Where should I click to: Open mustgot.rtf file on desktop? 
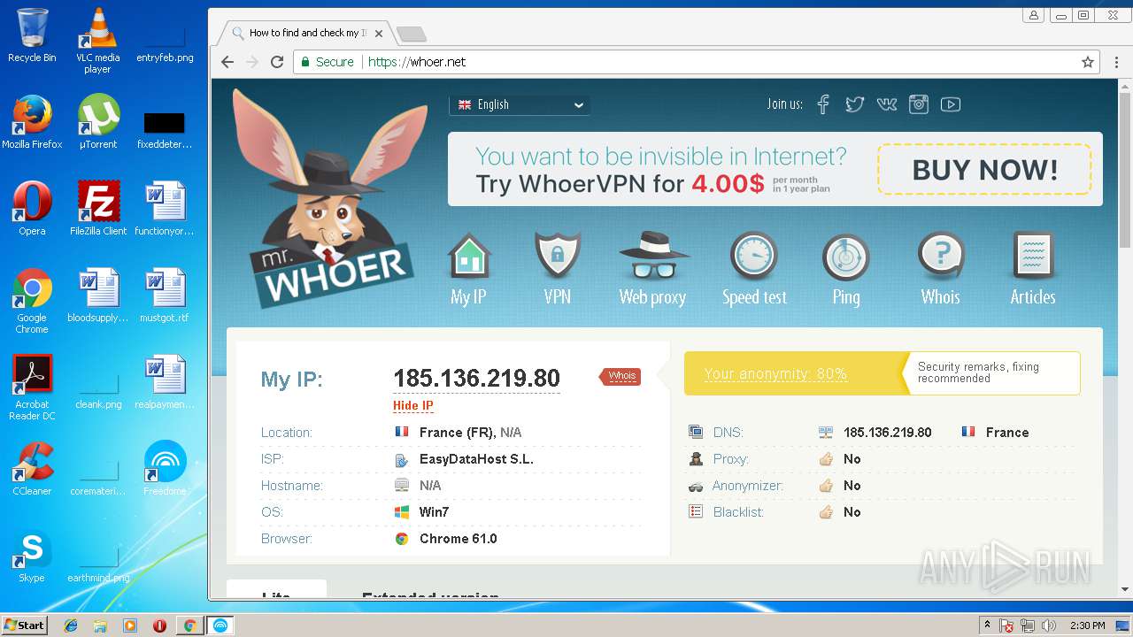[165, 295]
